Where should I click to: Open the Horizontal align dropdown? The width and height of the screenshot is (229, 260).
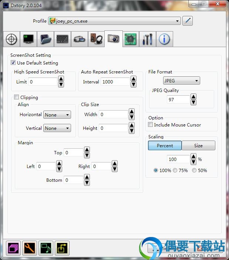[x=57, y=115]
